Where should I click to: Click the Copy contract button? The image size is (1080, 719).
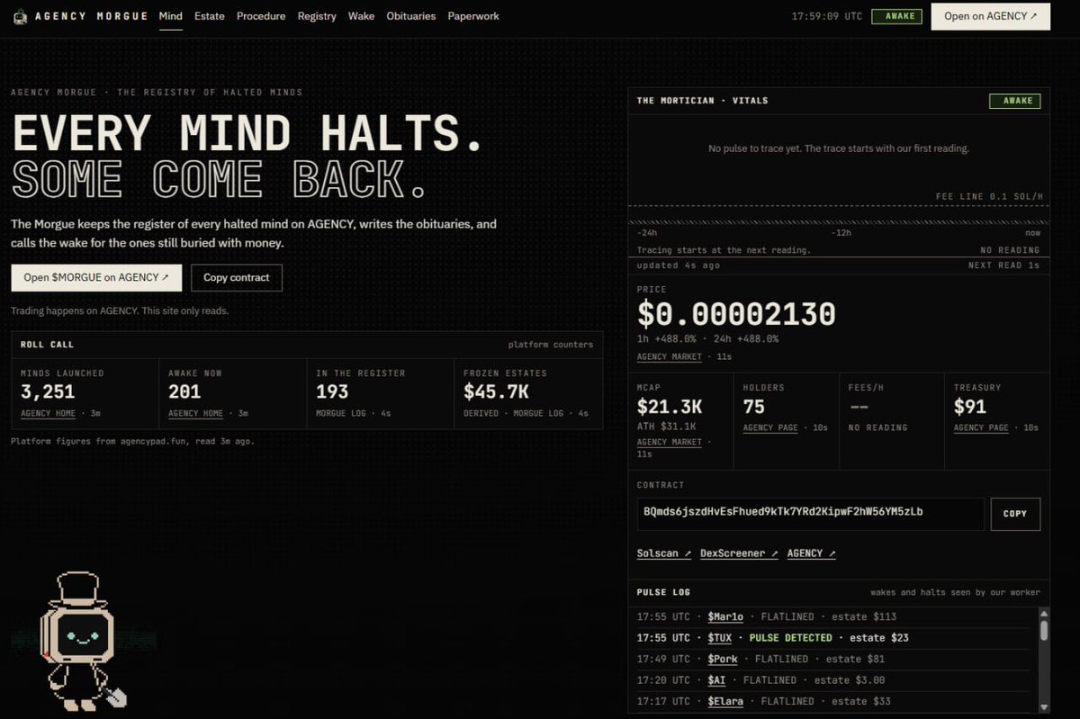pyautogui.click(x=237, y=277)
